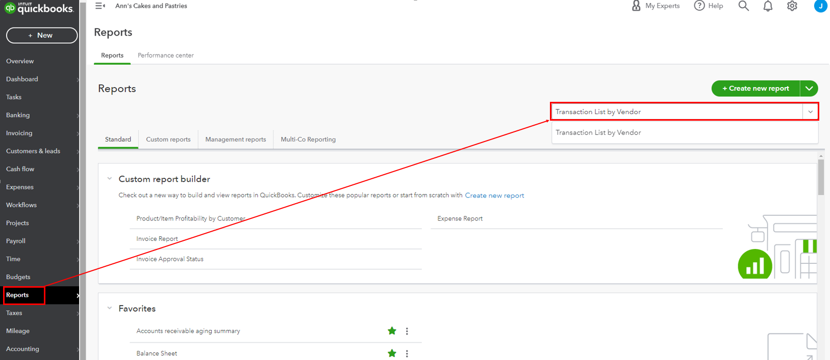The width and height of the screenshot is (830, 360).
Task: Switch to the Multi-Co Reporting tab
Action: pos(308,139)
